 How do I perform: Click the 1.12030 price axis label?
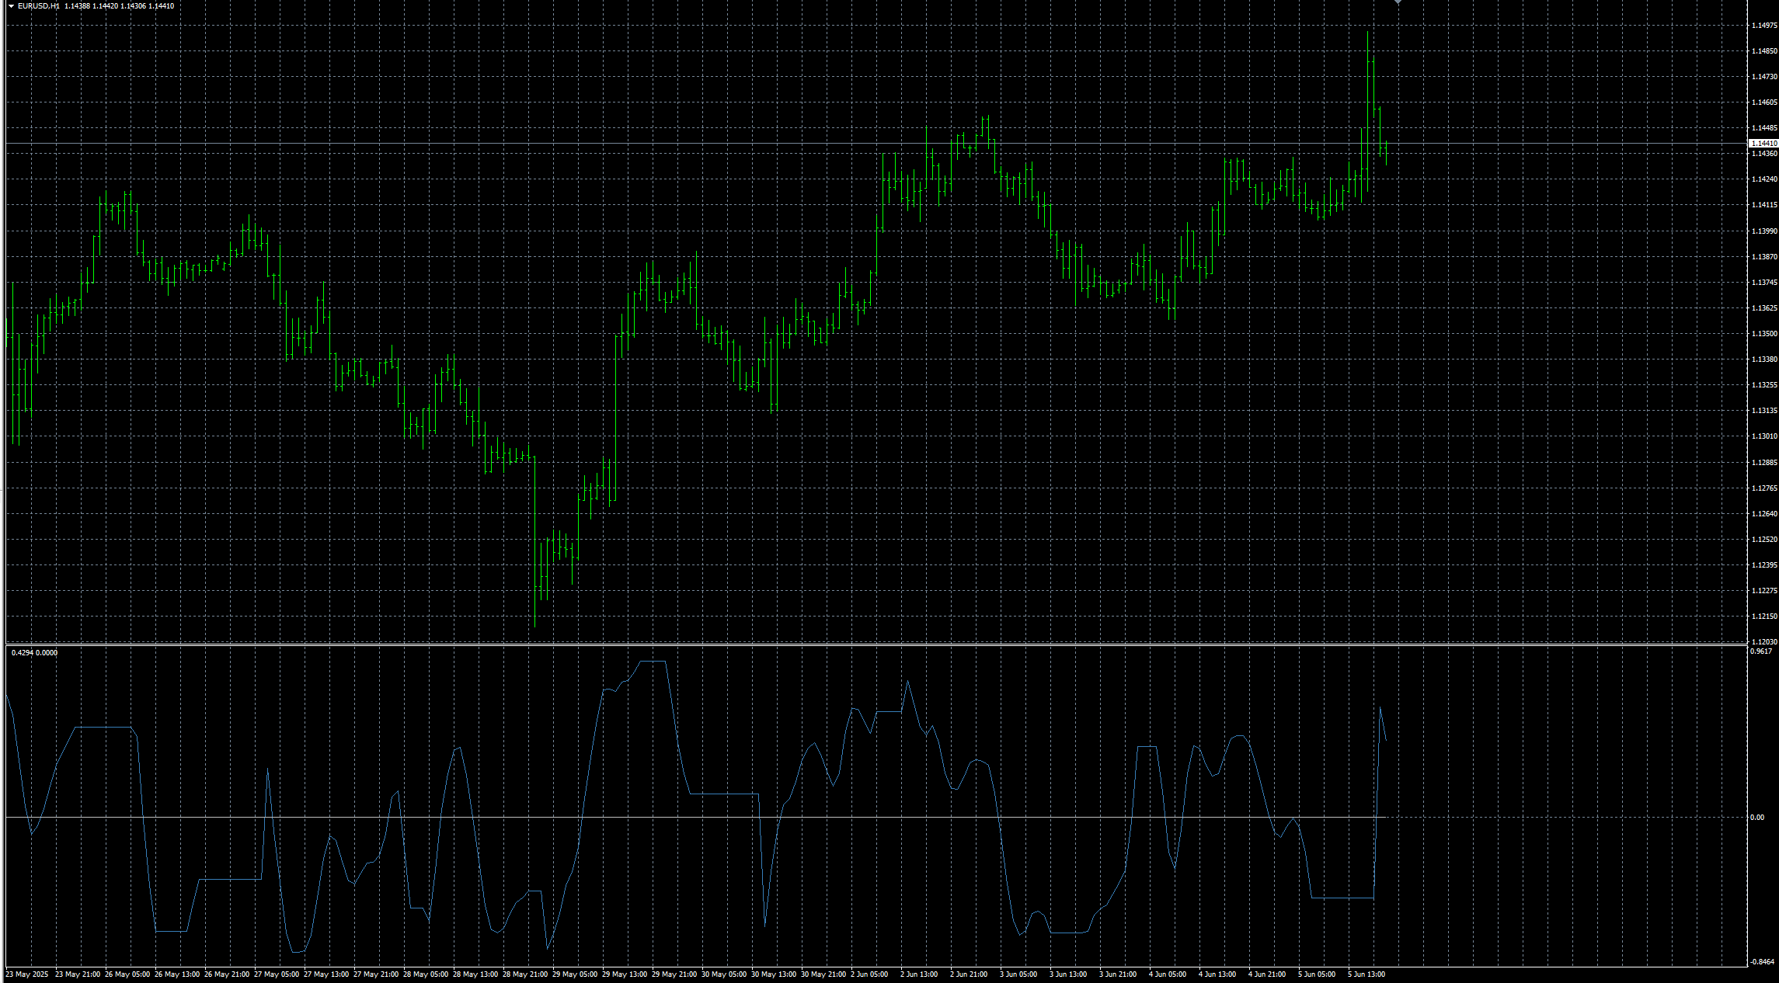tap(1764, 642)
